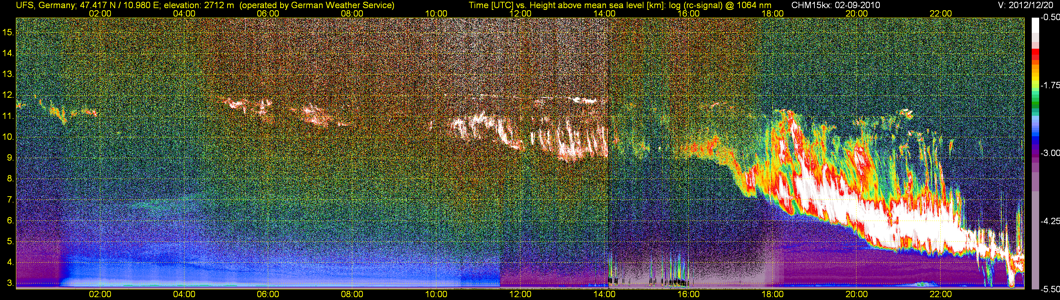Screen dimensions: 1060x300
Task: Click the 02:00 label on top time axis
Action: coord(100,13)
